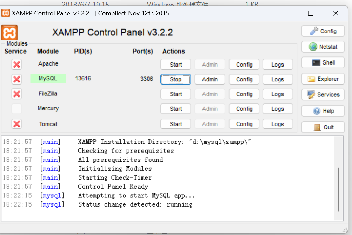
Task: View FileZilla Logs
Action: coord(278,94)
